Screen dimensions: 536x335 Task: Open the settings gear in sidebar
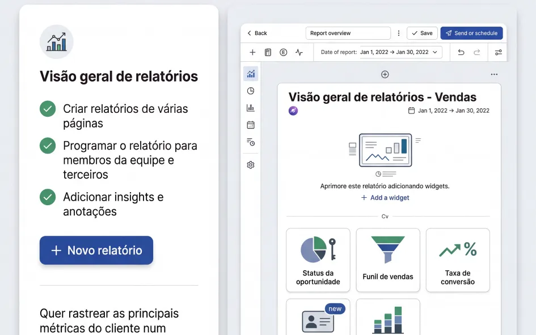tap(251, 165)
